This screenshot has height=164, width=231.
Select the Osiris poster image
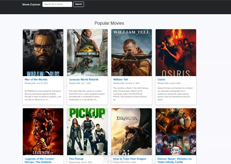coord(176,53)
